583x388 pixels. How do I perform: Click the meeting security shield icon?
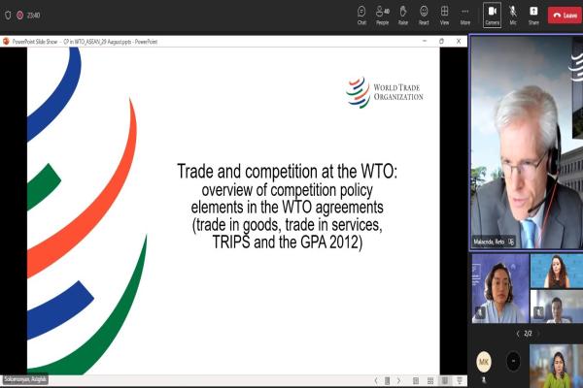pyautogui.click(x=8, y=16)
